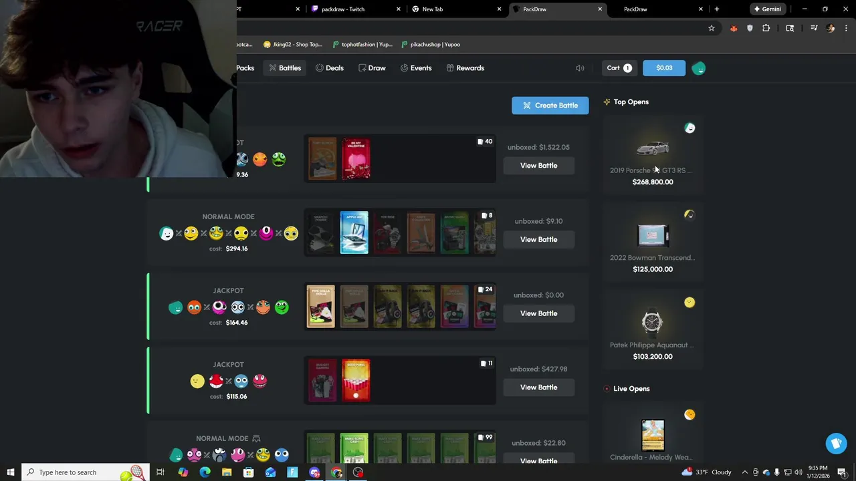Open the blue support chat bubble

click(836, 444)
